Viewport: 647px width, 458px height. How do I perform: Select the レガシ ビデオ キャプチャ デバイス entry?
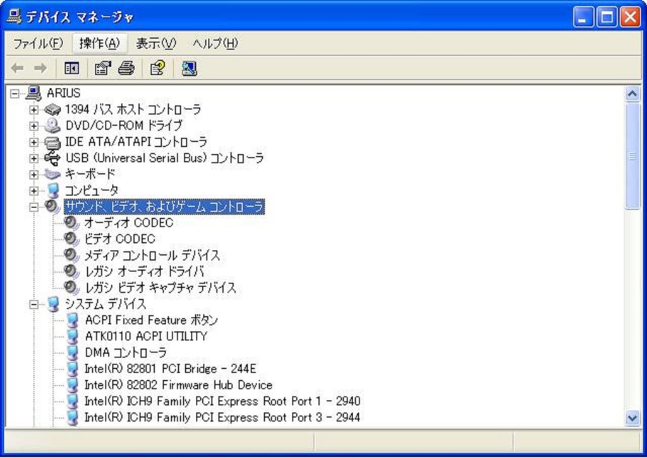click(160, 287)
